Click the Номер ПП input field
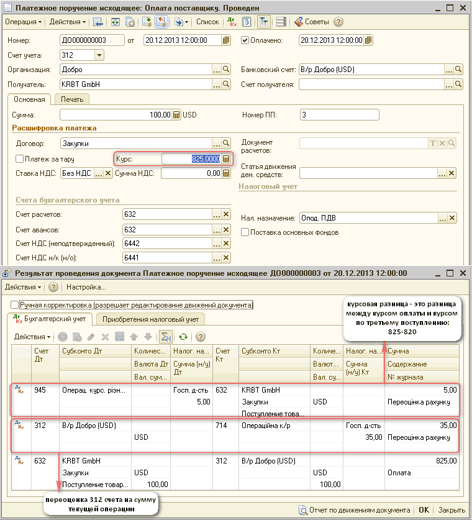Viewport: 472px width, 520px height. [x=340, y=115]
